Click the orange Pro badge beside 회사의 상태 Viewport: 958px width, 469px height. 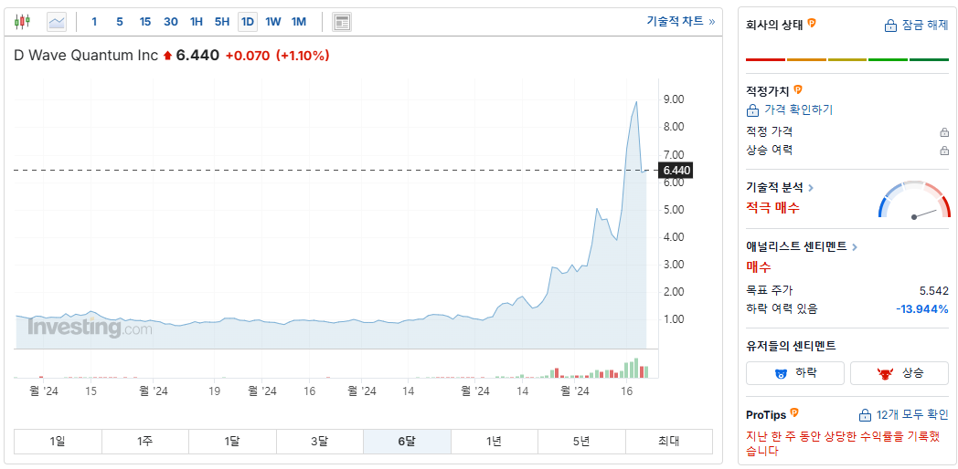click(x=812, y=23)
